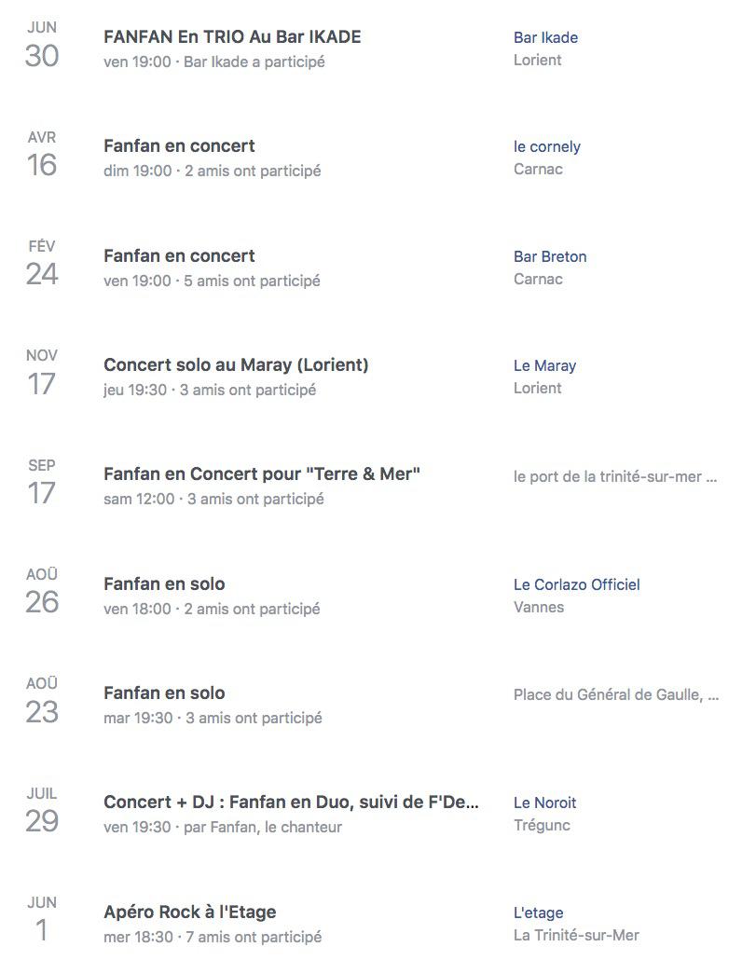Click the JUN 30 date badge

[x=42, y=46]
